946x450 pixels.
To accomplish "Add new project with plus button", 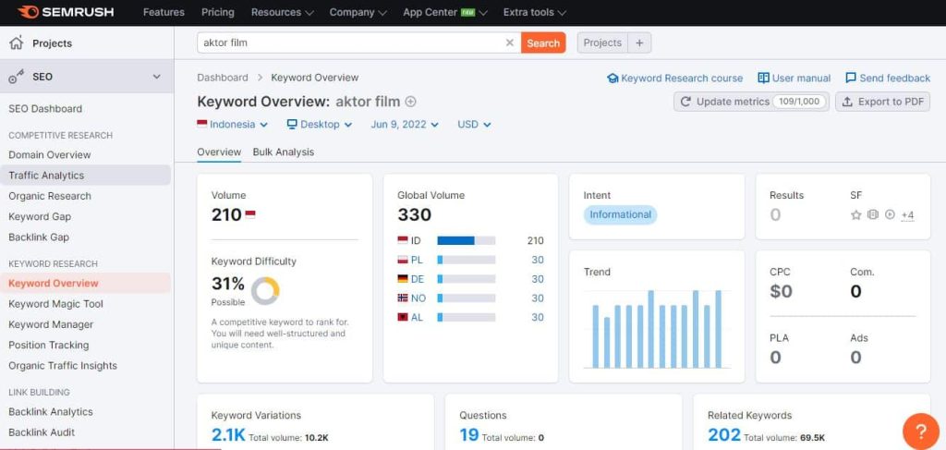I will (639, 43).
